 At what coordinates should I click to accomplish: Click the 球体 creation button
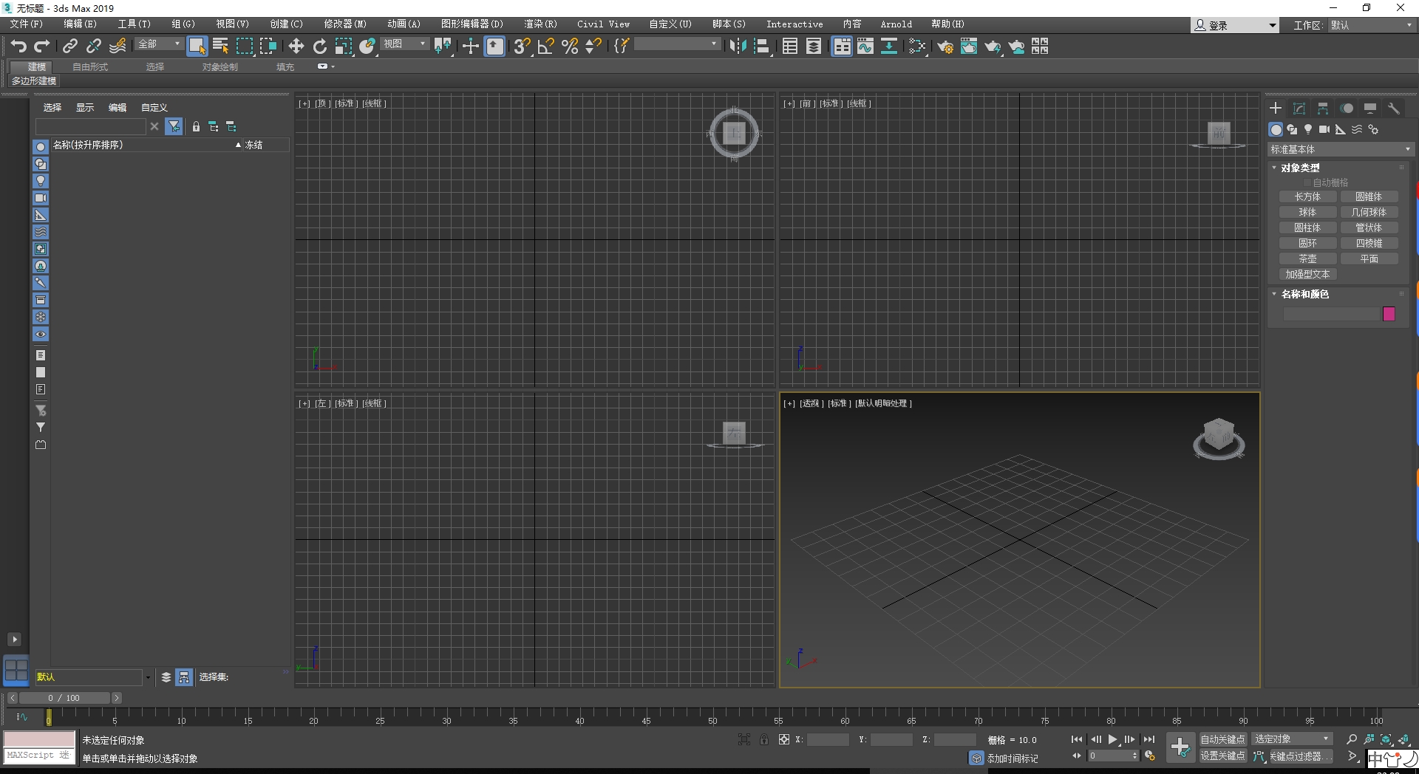click(x=1307, y=212)
